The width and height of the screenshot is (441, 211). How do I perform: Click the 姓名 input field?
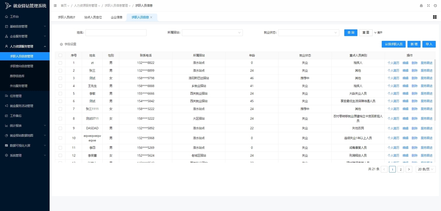click(116, 33)
